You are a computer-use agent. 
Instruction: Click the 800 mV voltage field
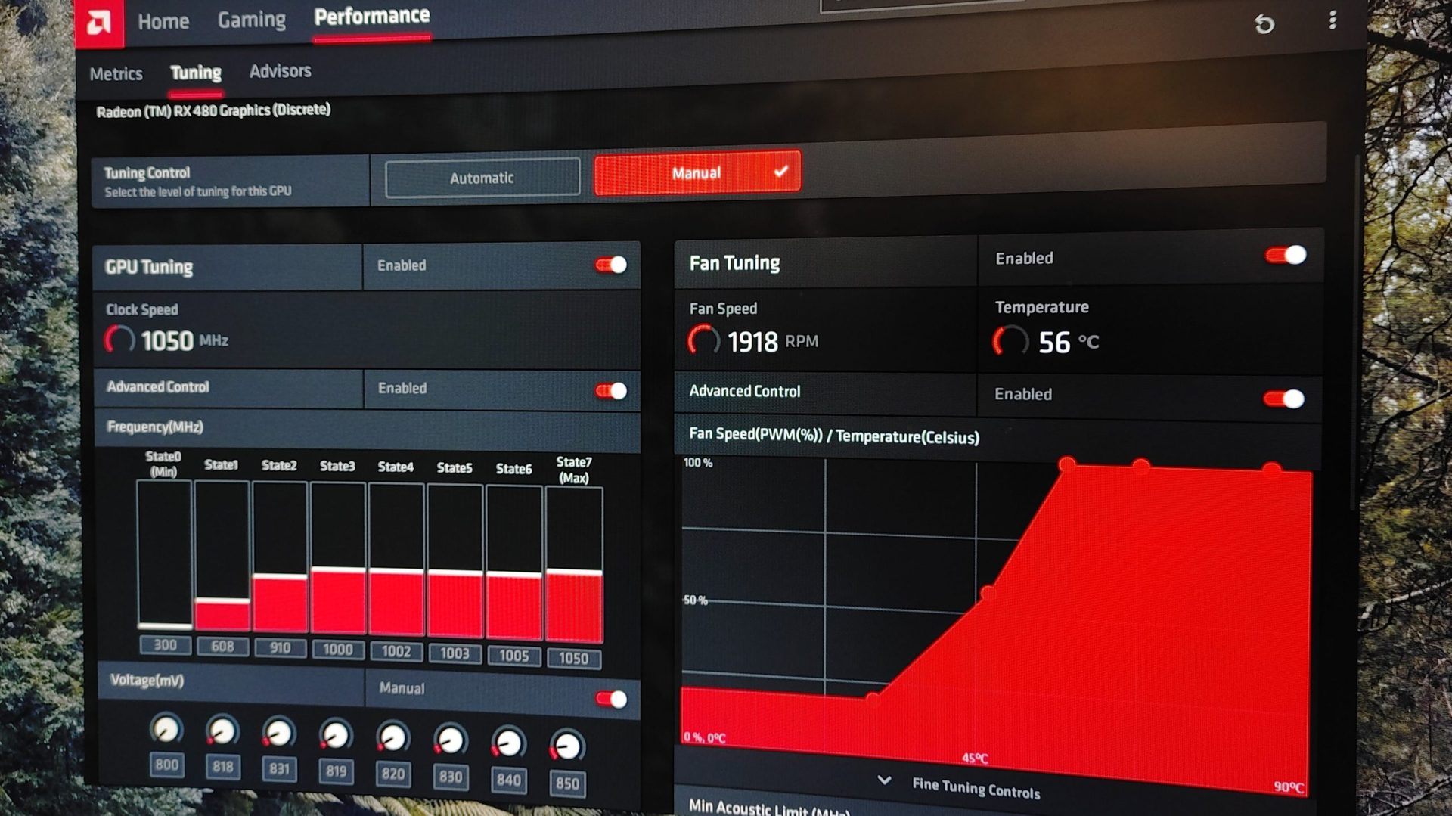click(166, 765)
